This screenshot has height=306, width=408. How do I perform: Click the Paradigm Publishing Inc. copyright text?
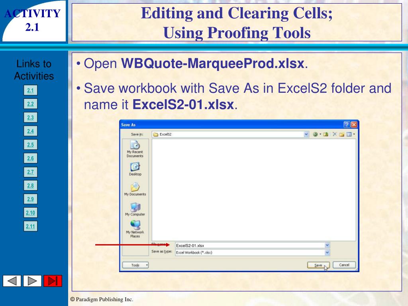[102, 299]
